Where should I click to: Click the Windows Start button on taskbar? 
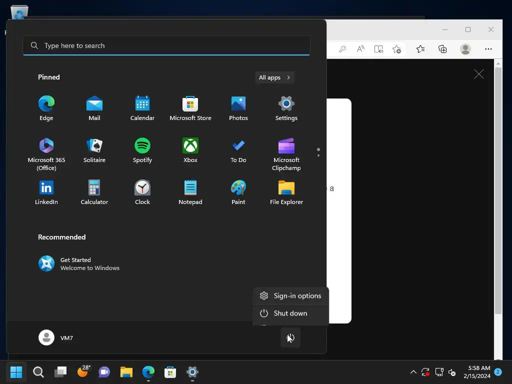coord(16,372)
